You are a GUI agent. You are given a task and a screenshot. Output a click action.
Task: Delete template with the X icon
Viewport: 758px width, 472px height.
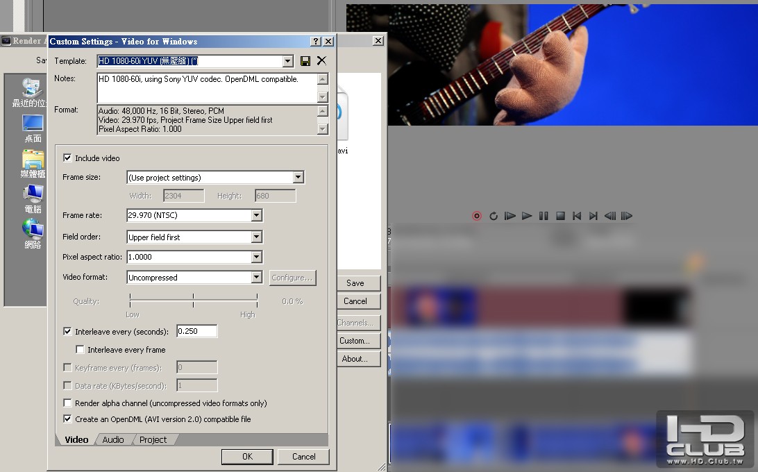(321, 61)
